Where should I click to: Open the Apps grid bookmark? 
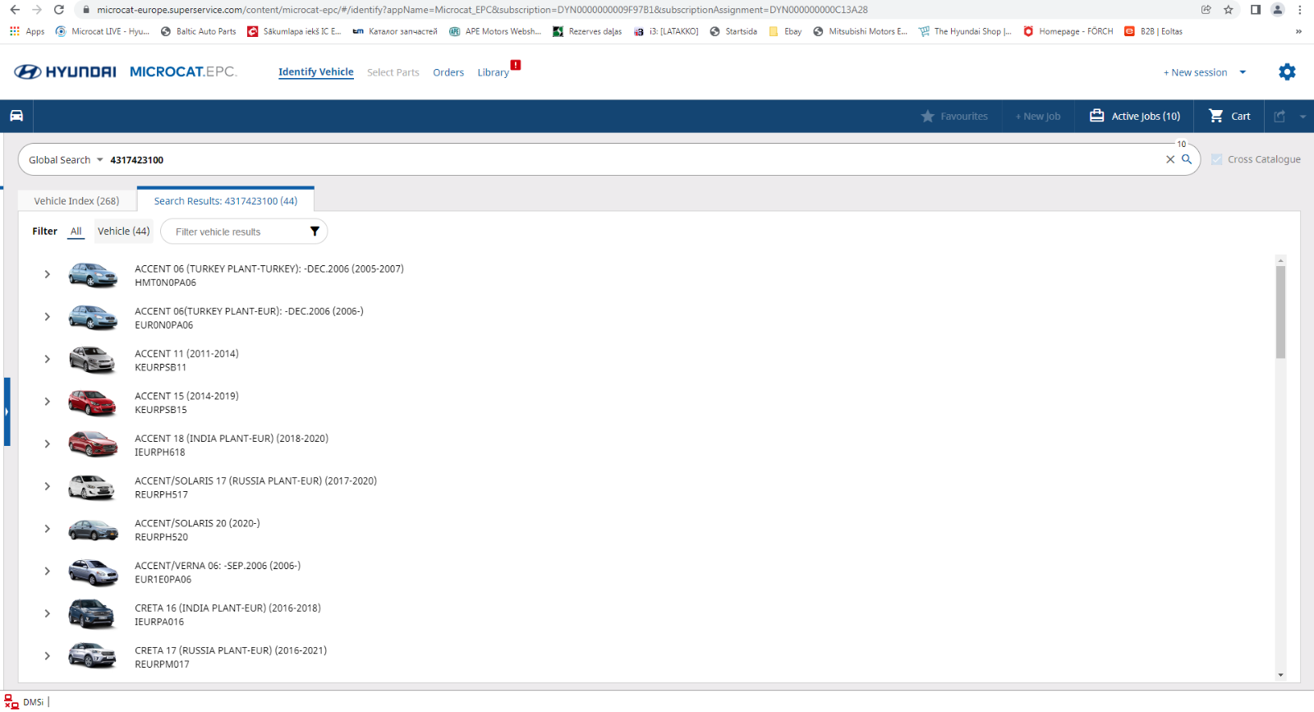tap(27, 31)
